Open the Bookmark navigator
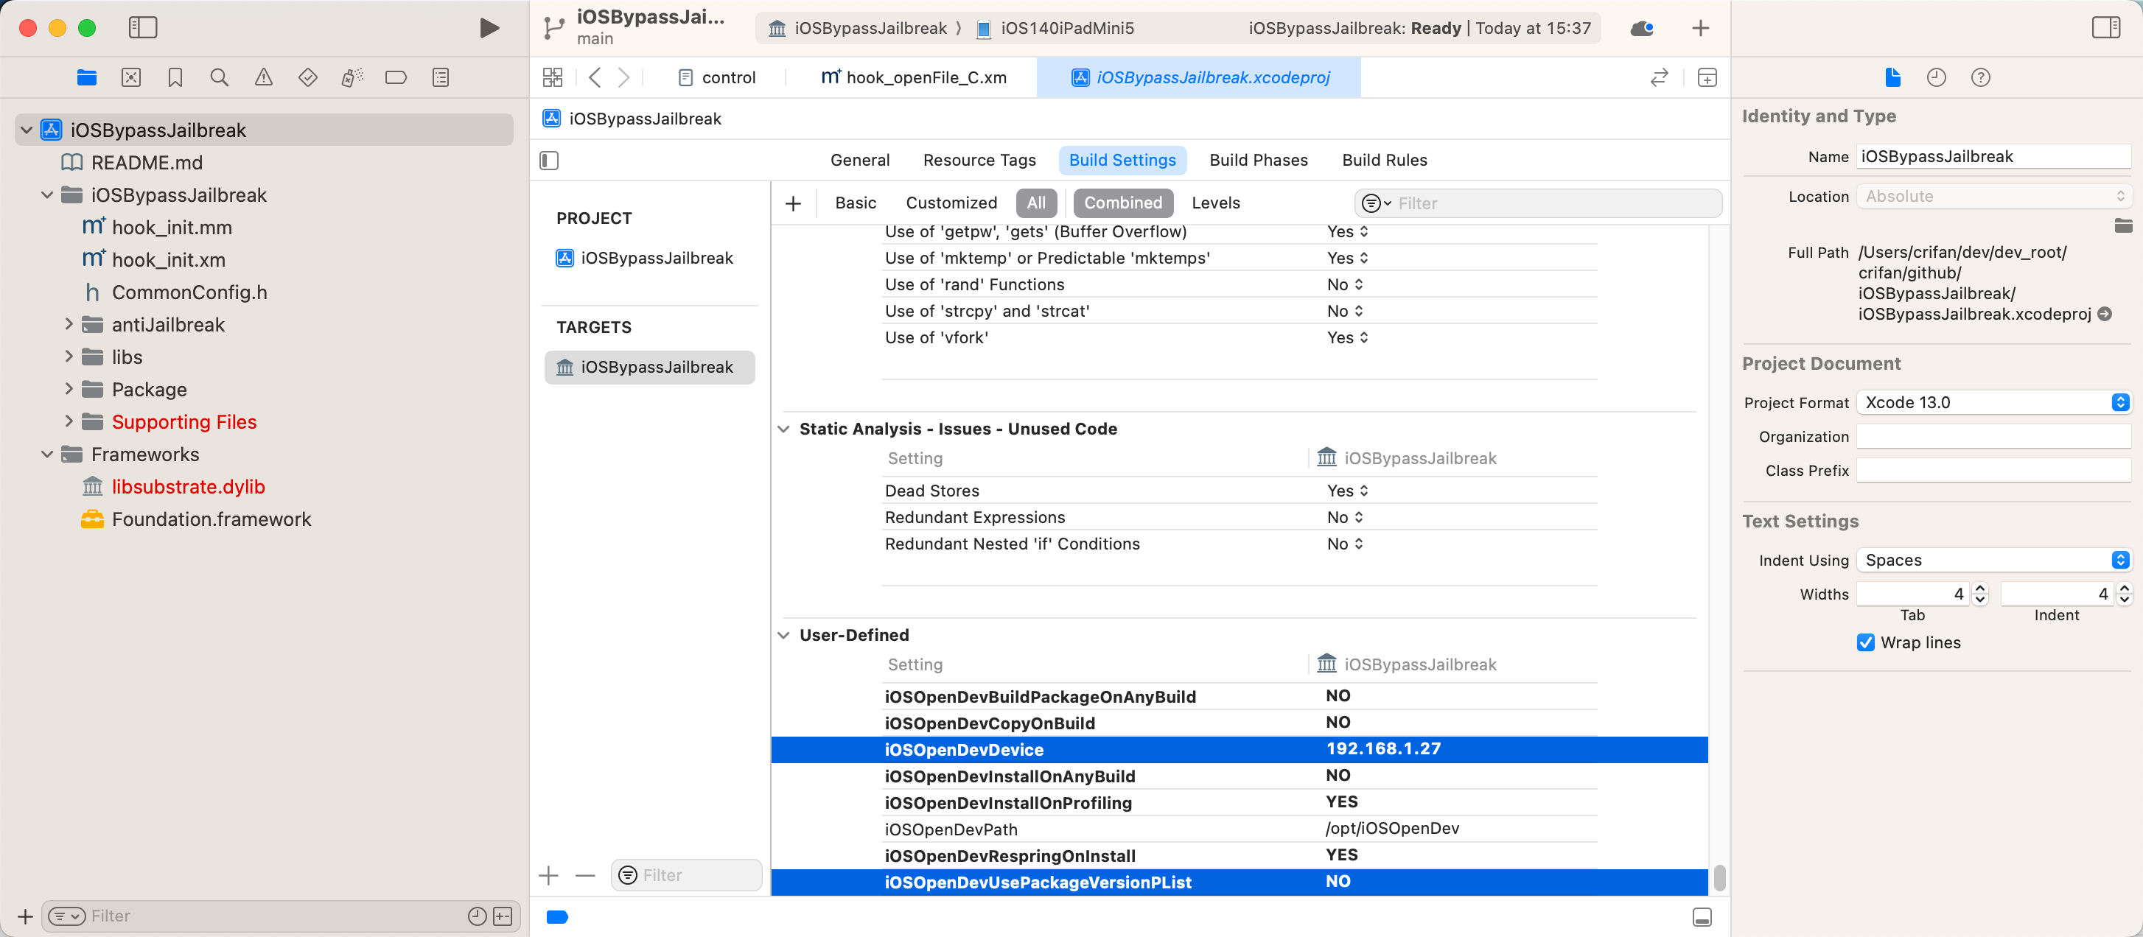Screen dimensions: 2143x937 (175, 77)
